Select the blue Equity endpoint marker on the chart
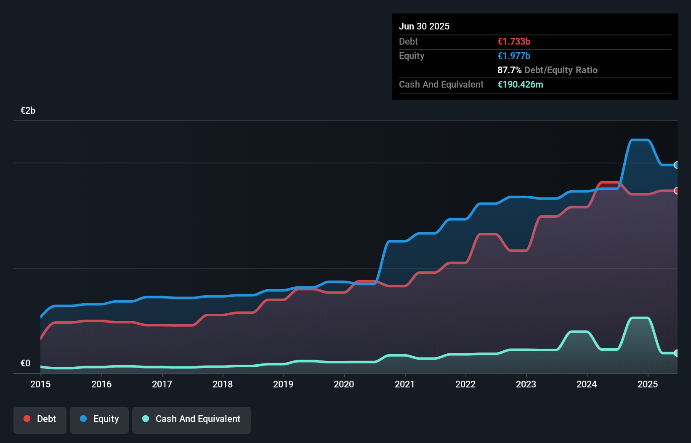This screenshot has height=443, width=691. [676, 165]
